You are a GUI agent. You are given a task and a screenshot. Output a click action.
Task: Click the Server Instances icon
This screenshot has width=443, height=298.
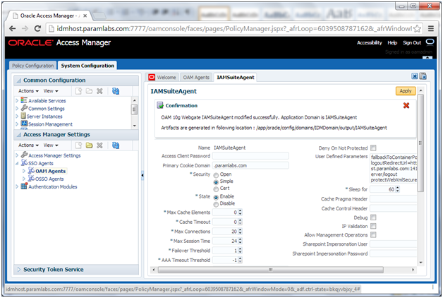23,116
